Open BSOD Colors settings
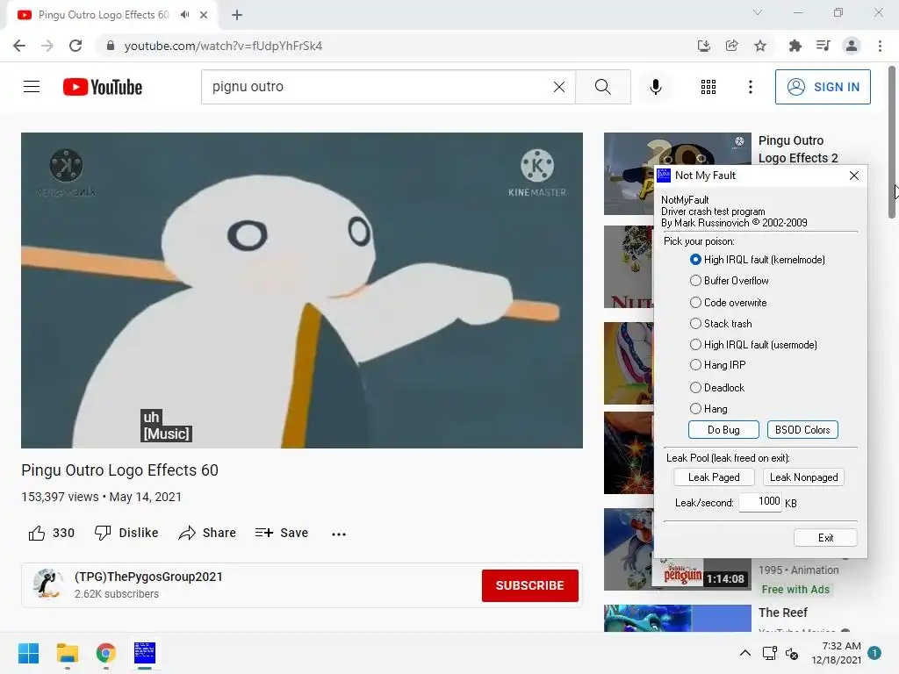Viewport: 899px width, 674px height. pos(802,430)
